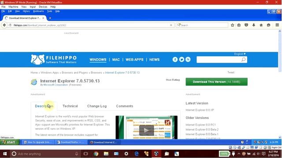Viewport: 282px width, 158px height.
Task: Launch Edge browser from taskbar
Action: coord(137,154)
